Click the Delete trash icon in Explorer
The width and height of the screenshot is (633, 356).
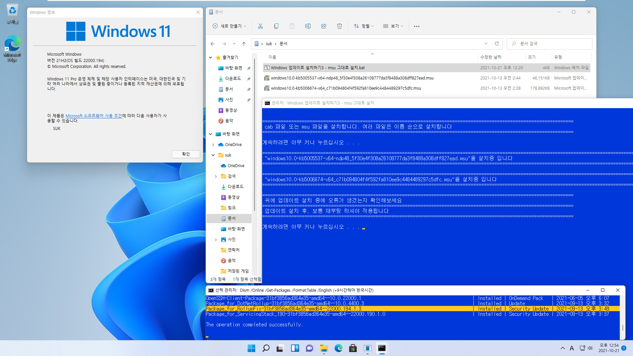[x=339, y=26]
